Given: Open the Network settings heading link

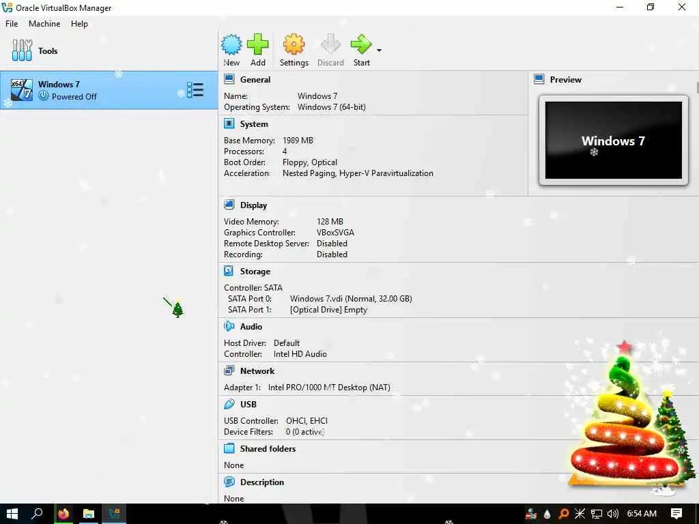Looking at the screenshot, I should 257,370.
